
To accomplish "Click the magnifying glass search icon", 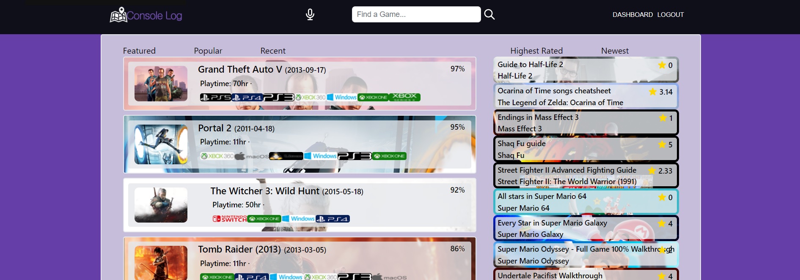I will (x=489, y=14).
